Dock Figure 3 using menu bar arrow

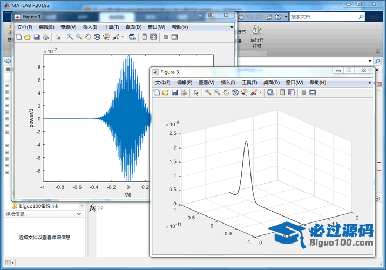tap(369, 83)
